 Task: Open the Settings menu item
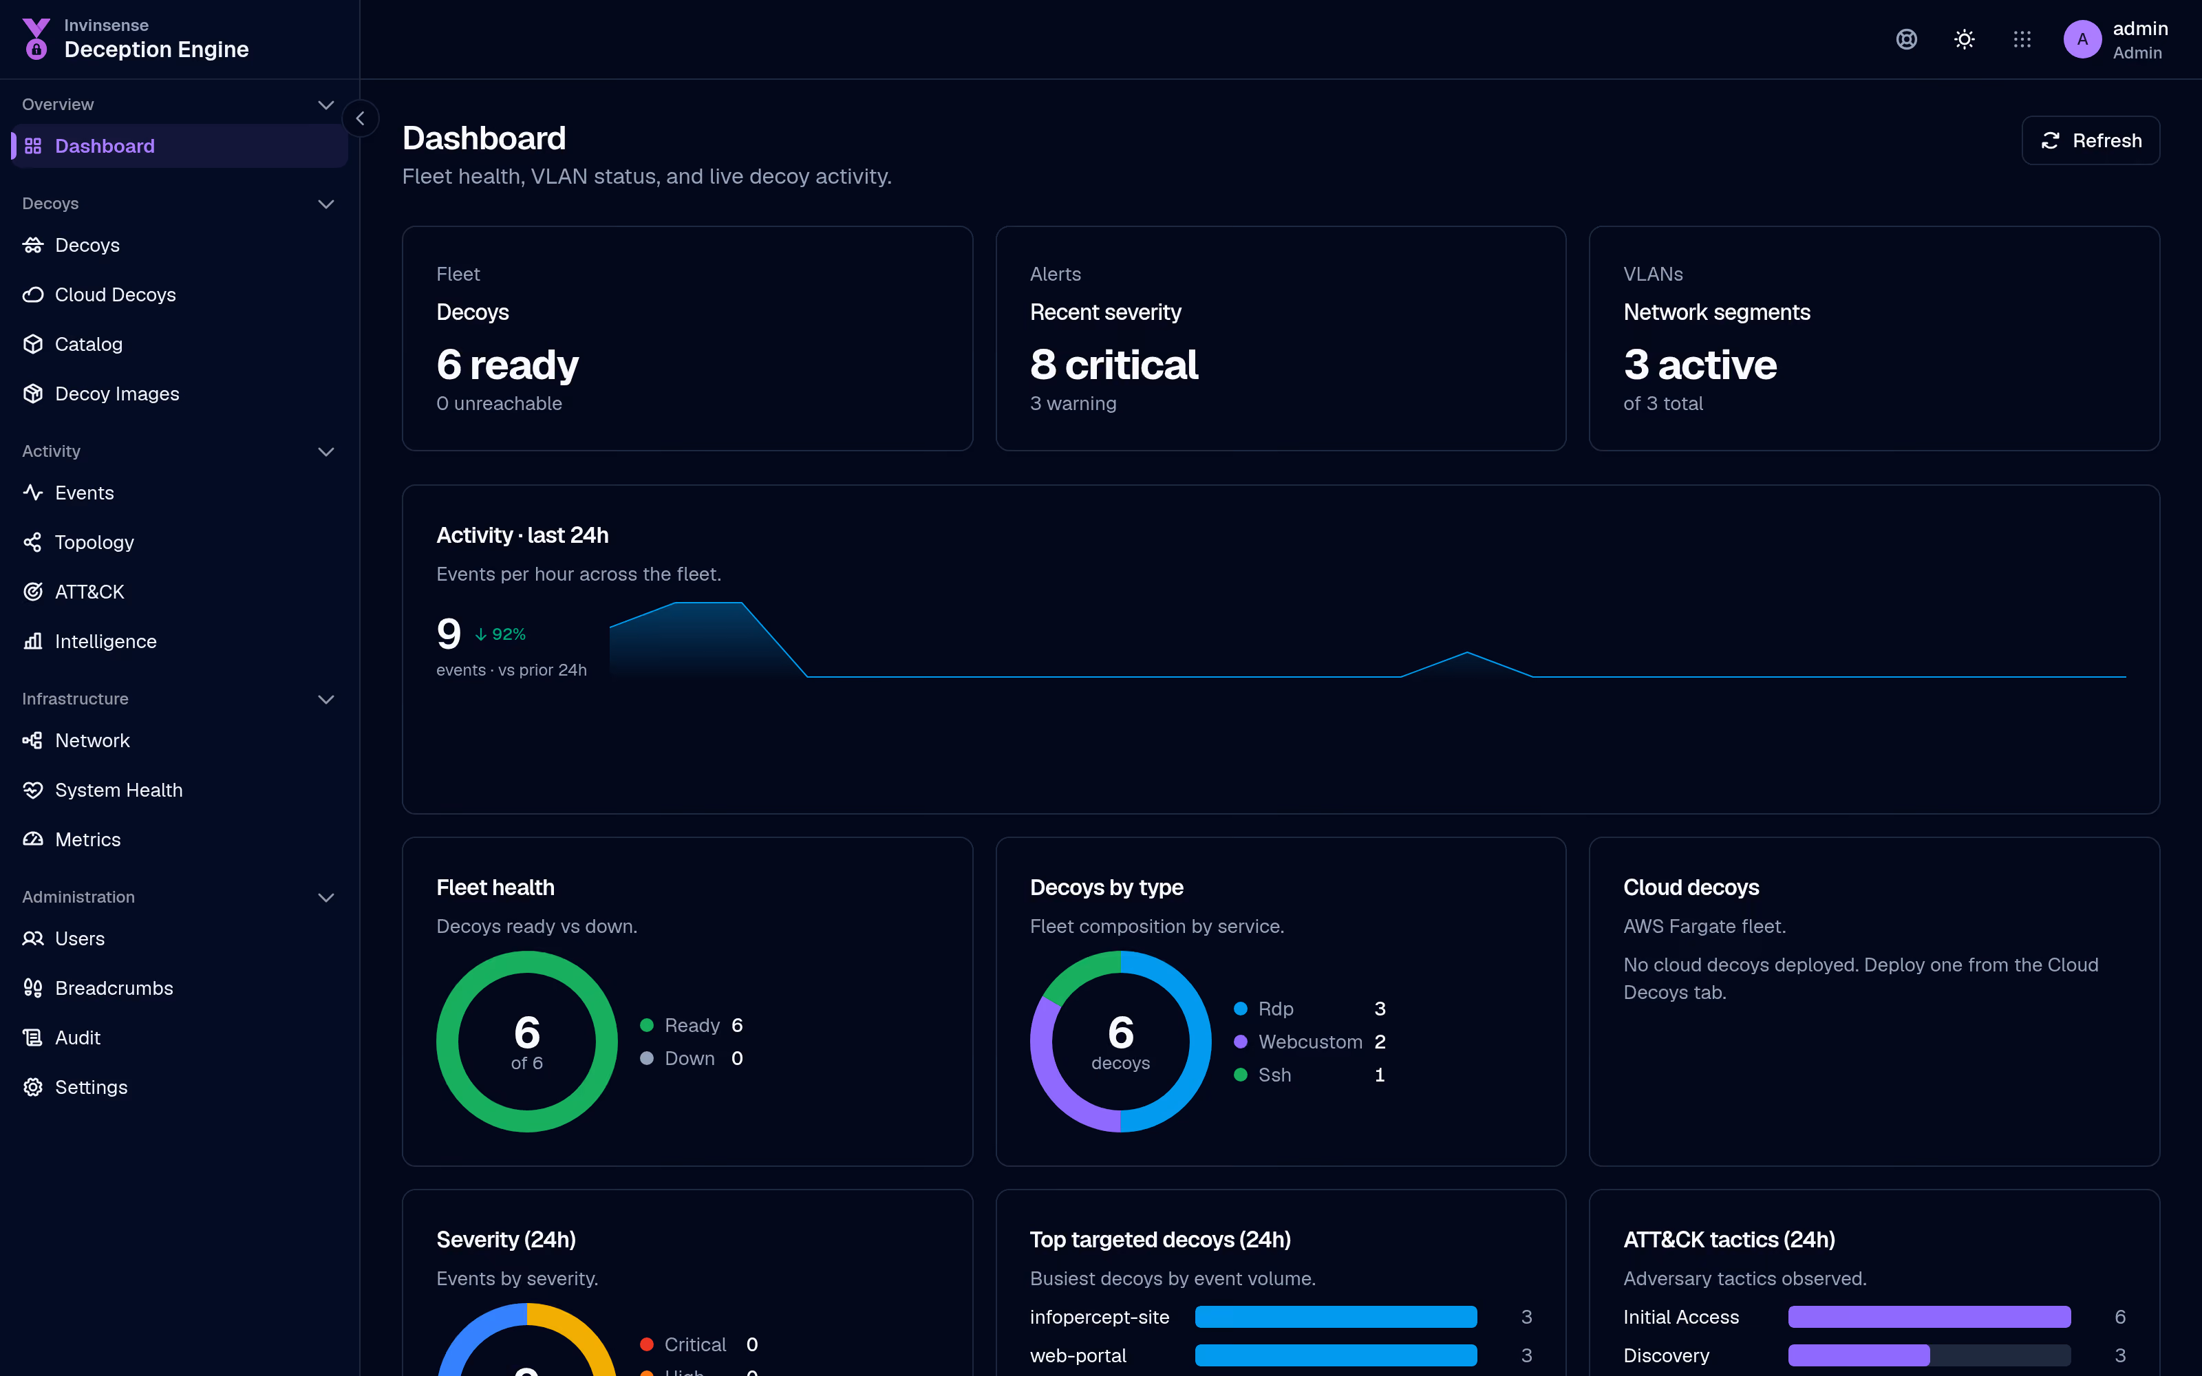tap(179, 1088)
